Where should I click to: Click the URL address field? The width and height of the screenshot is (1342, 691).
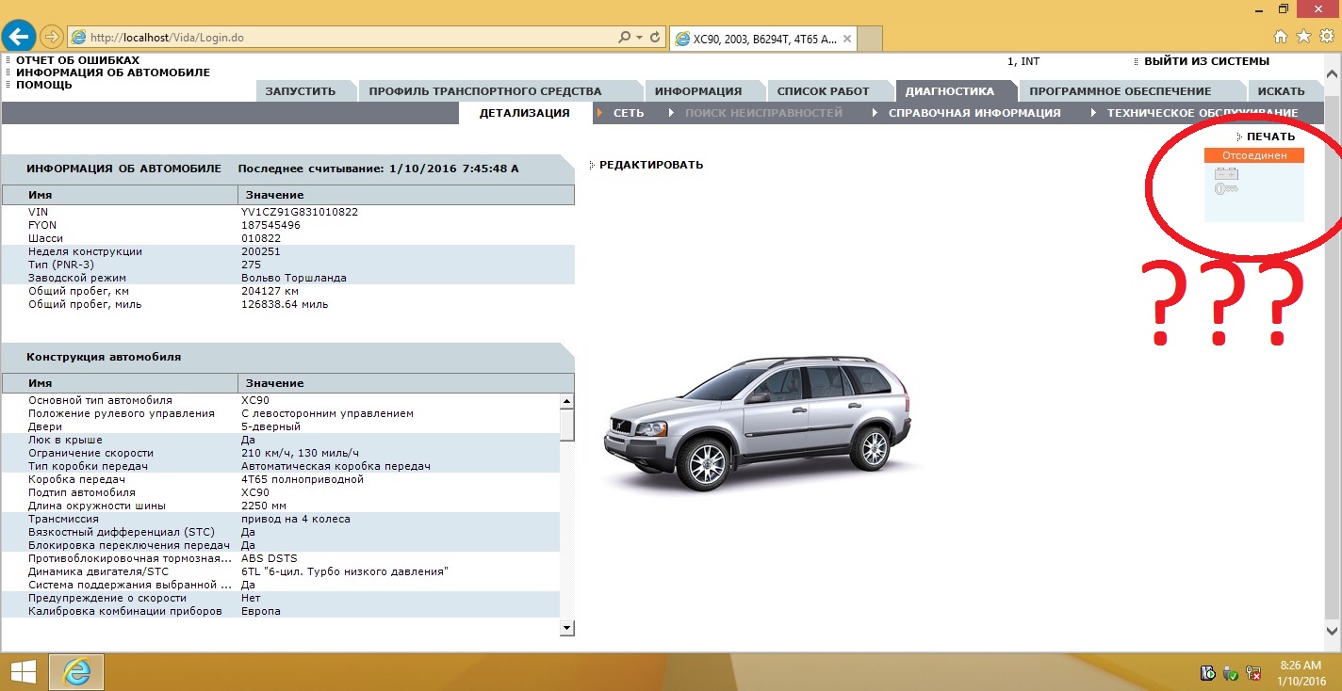point(349,38)
